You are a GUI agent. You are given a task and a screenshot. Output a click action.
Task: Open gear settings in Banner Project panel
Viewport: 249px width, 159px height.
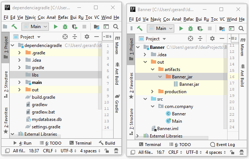pos(212,38)
